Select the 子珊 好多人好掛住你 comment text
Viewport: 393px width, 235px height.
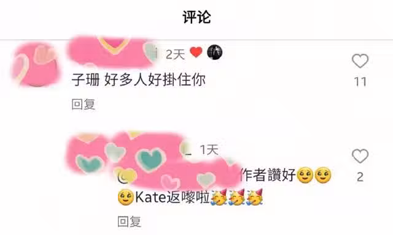138,80
